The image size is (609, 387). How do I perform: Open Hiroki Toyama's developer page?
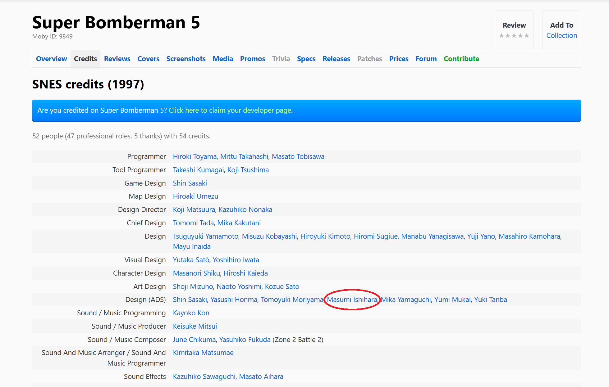195,156
